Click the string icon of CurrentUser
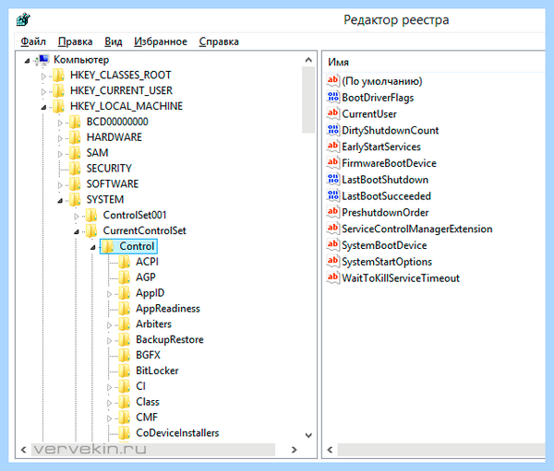This screenshot has width=554, height=471. point(332,113)
